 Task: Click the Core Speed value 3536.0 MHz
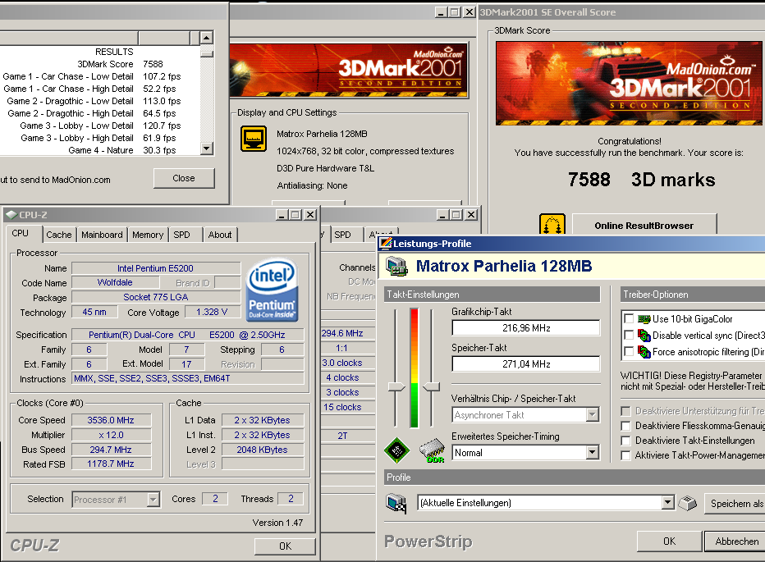[x=112, y=420]
